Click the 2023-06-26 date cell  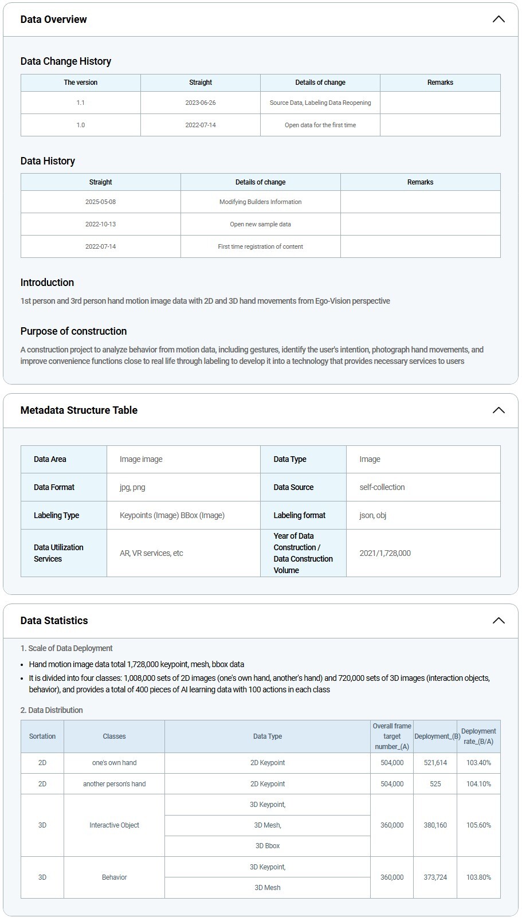[201, 103]
